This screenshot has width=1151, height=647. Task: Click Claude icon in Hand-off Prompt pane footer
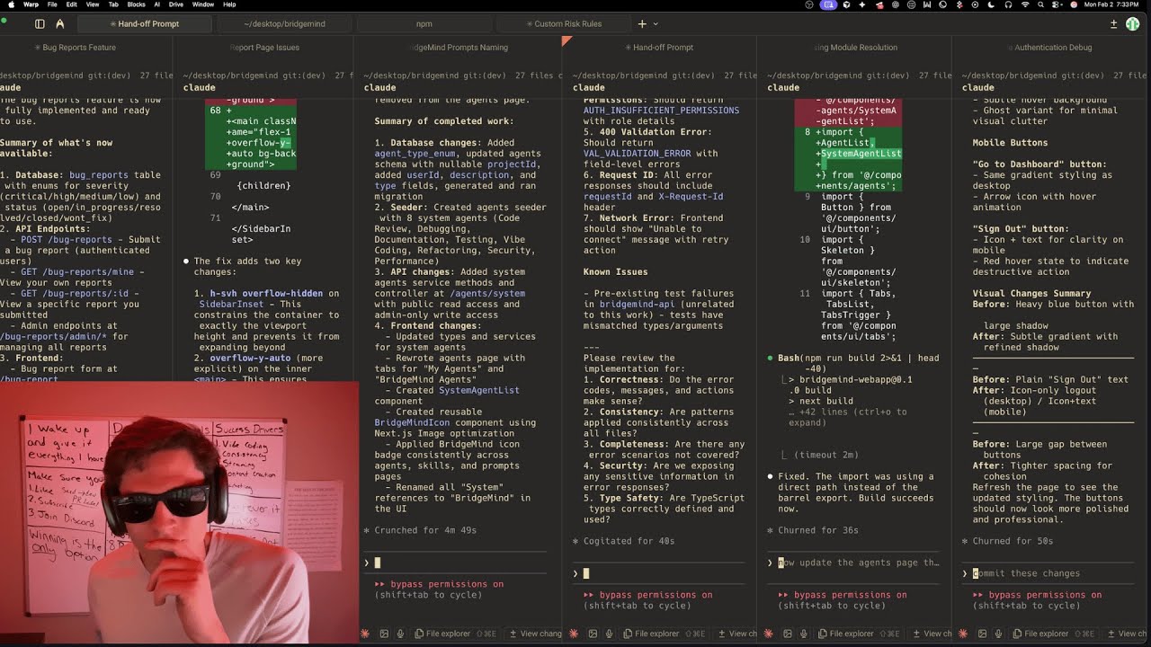point(574,634)
